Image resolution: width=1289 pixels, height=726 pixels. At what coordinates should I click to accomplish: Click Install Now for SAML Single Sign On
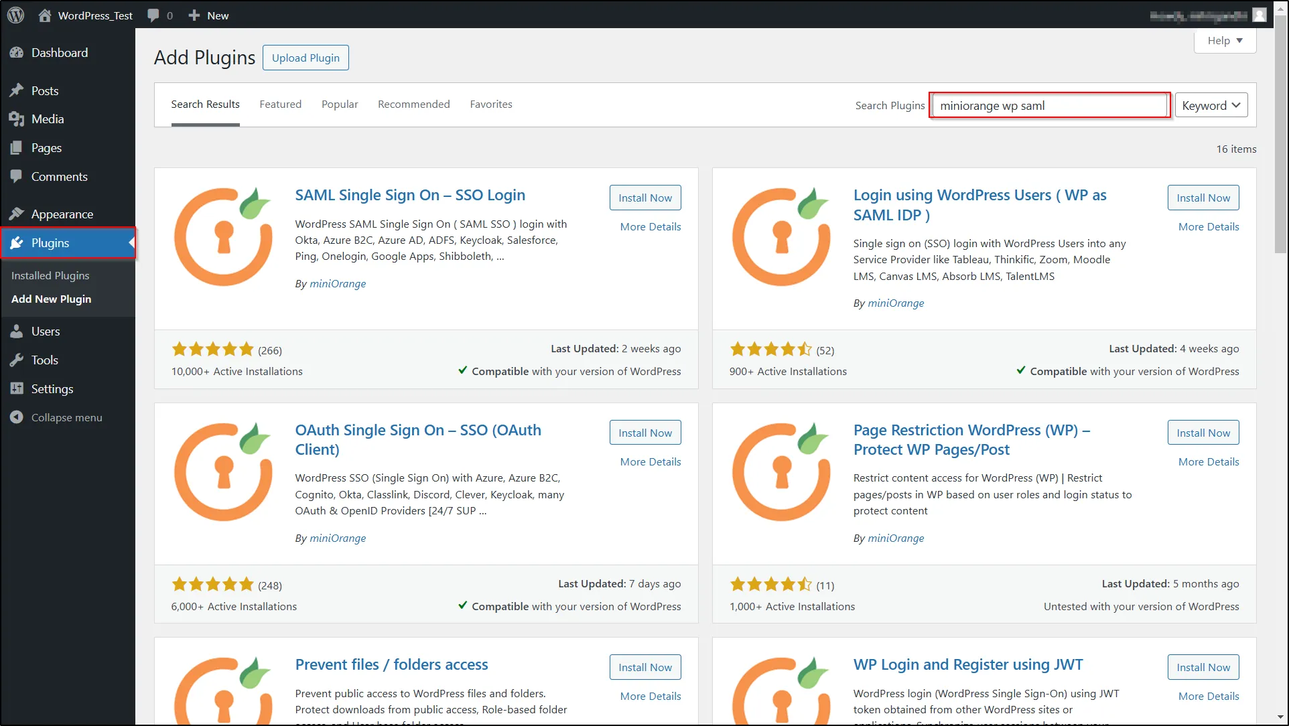click(x=645, y=196)
